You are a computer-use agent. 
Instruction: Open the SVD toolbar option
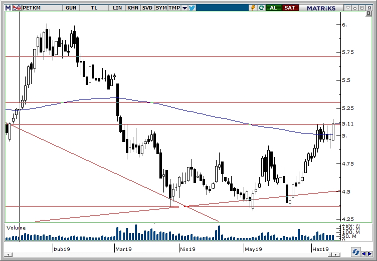147,8
